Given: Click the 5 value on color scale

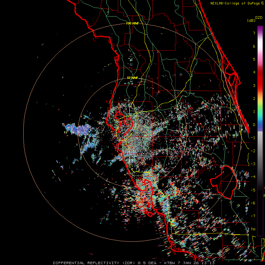Looking at the screenshot, I should tap(254, 59).
